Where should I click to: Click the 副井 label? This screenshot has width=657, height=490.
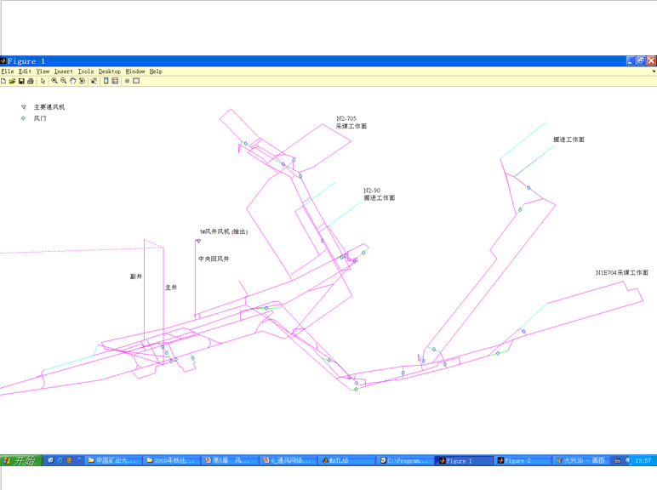click(136, 276)
